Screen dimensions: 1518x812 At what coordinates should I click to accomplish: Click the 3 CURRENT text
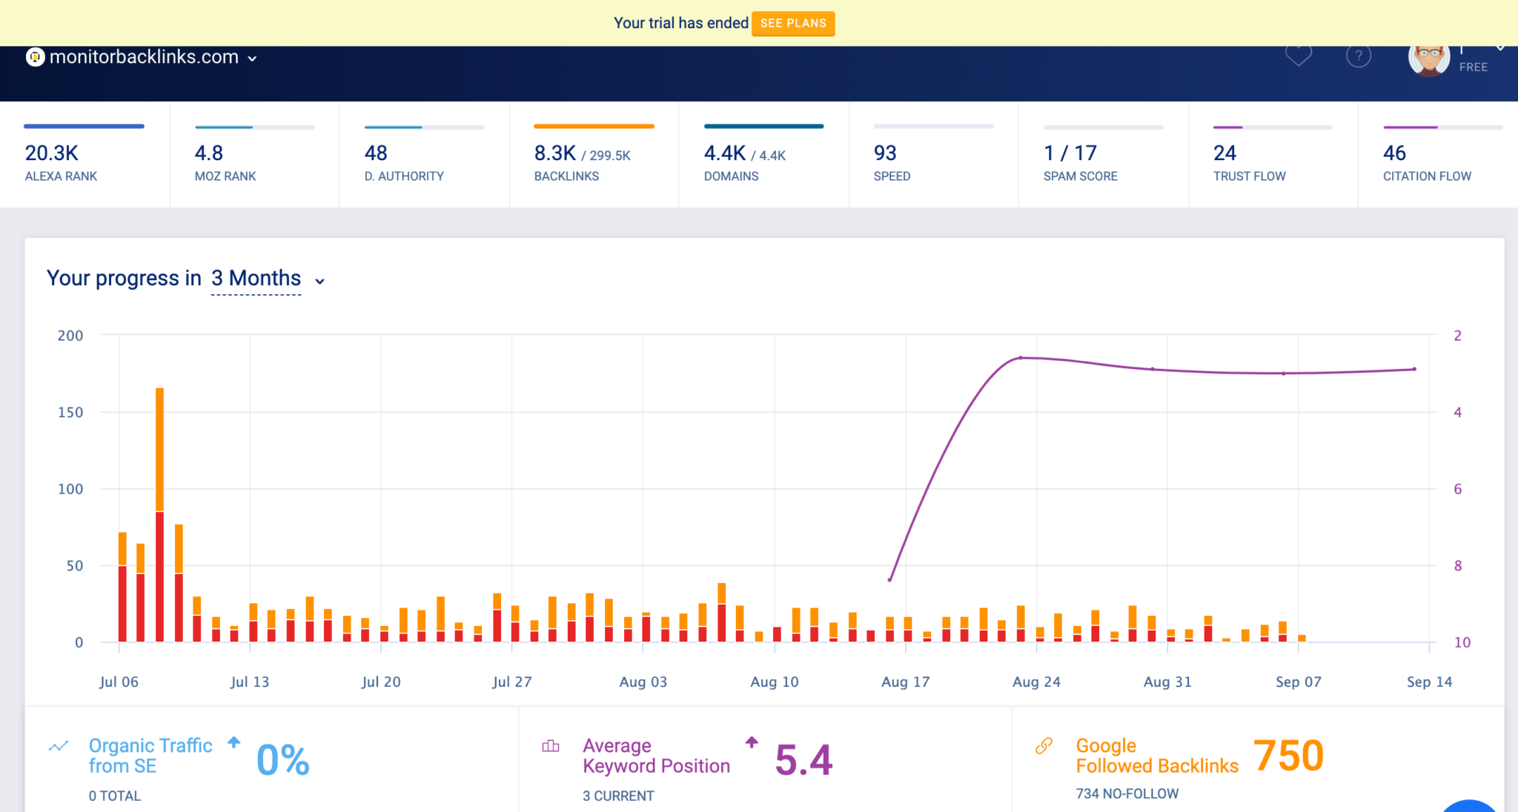tap(618, 796)
